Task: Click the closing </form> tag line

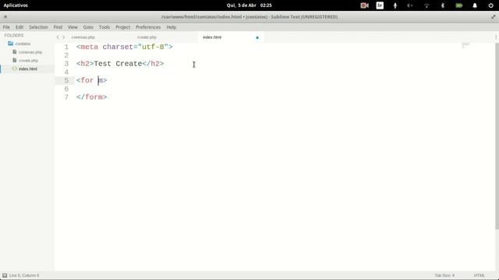Action: [92, 97]
